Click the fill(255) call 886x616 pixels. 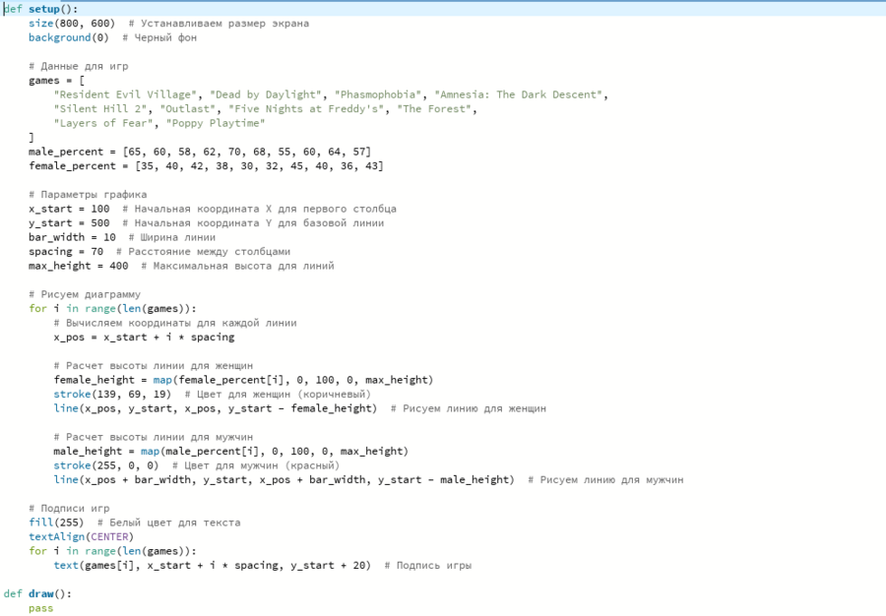(x=56, y=523)
